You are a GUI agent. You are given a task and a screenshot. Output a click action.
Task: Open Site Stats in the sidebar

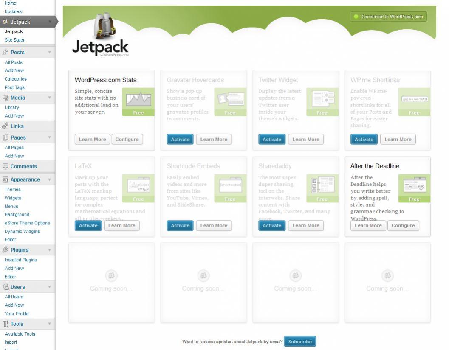[14, 40]
